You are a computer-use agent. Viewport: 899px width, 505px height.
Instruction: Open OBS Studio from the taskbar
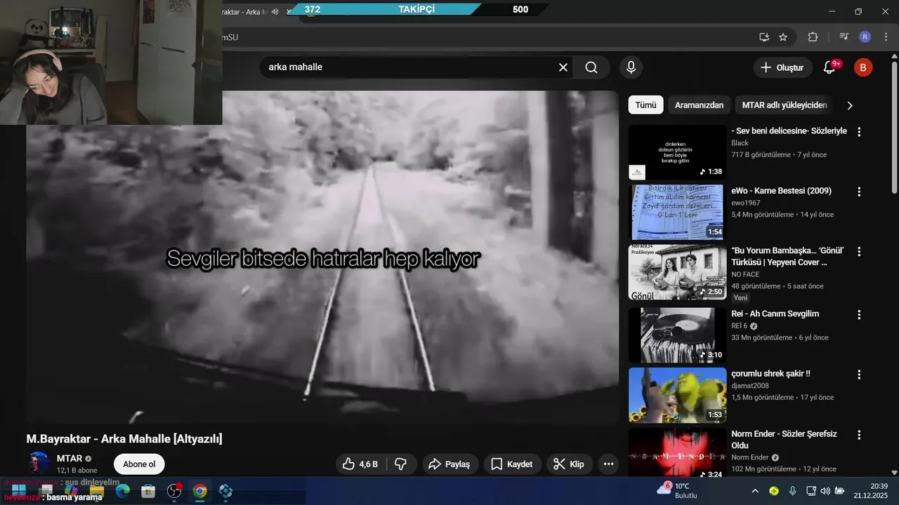pos(174,491)
